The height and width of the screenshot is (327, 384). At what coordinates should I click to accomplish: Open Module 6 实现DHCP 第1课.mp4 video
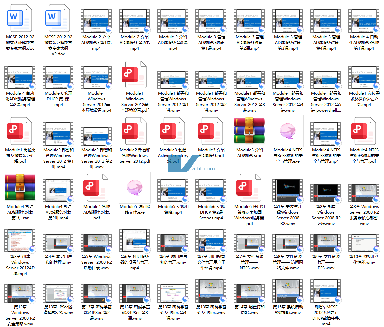(58, 77)
